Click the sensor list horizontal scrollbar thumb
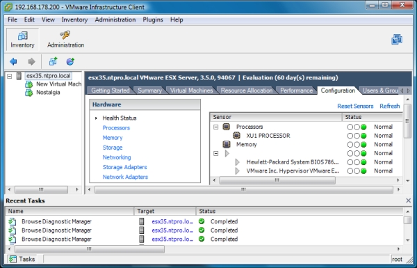Screen dimensions: 417x268 click(277, 180)
